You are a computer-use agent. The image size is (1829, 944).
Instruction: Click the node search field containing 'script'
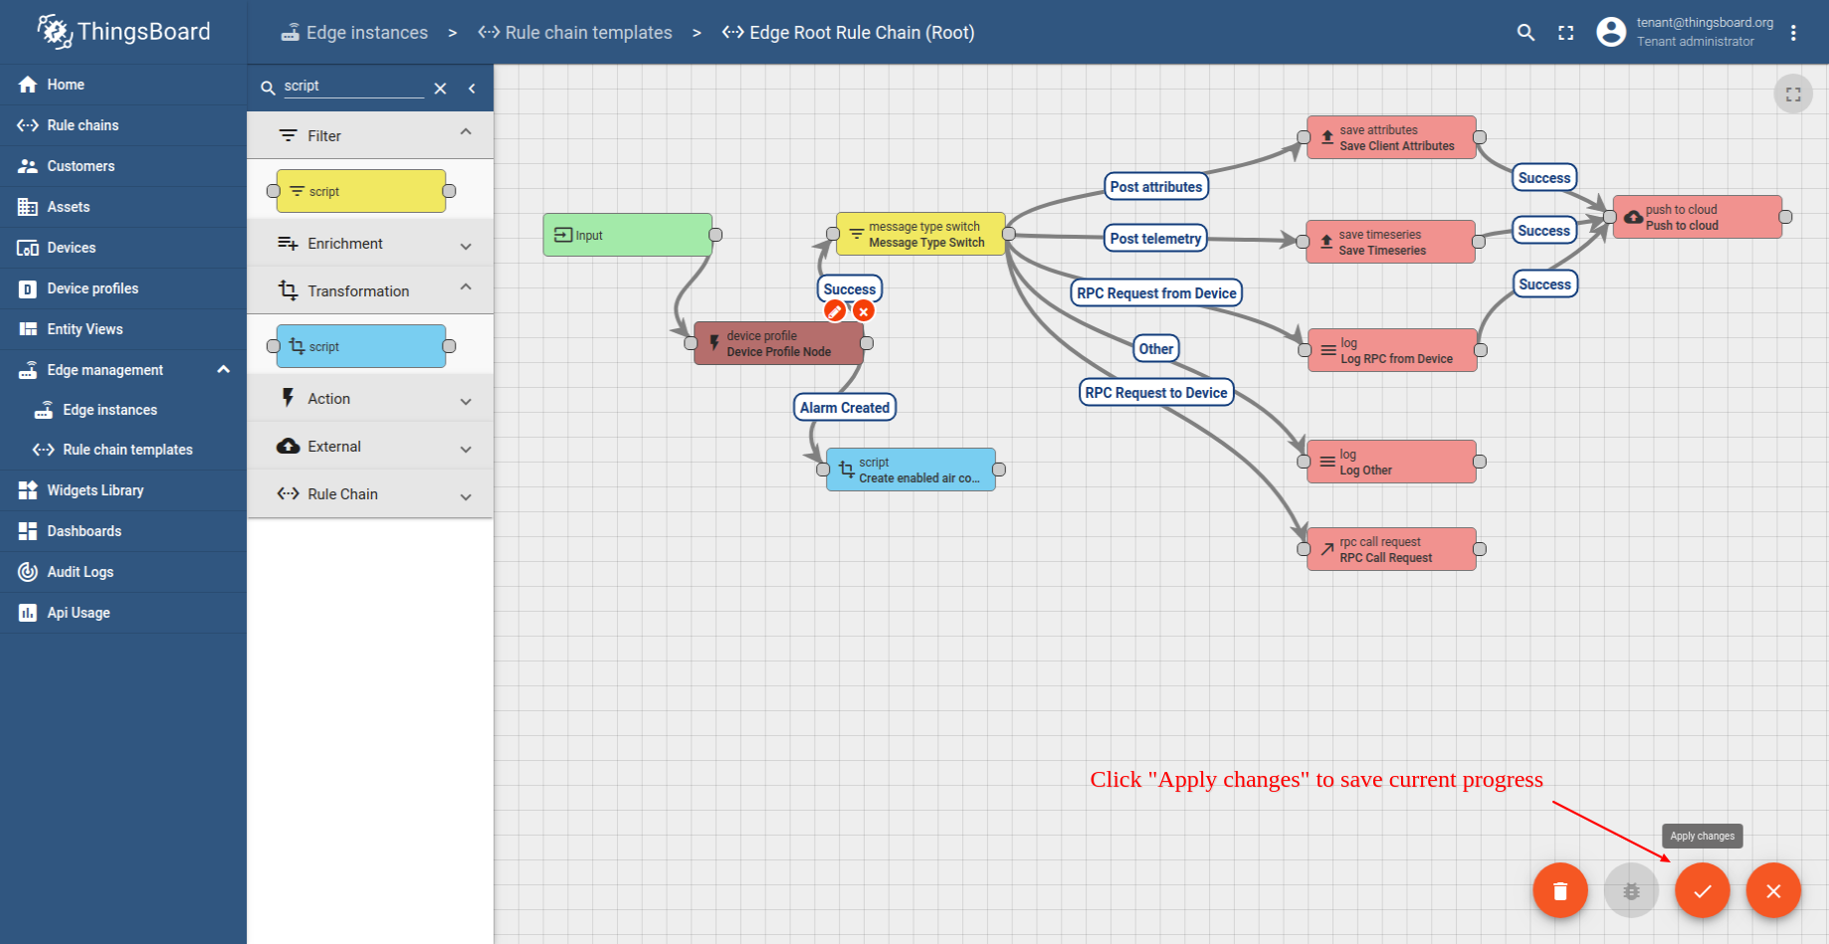pos(353,87)
